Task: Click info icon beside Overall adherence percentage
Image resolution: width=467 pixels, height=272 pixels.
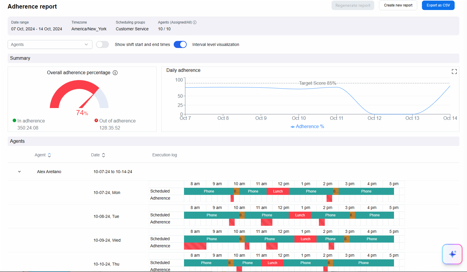Action: click(115, 73)
